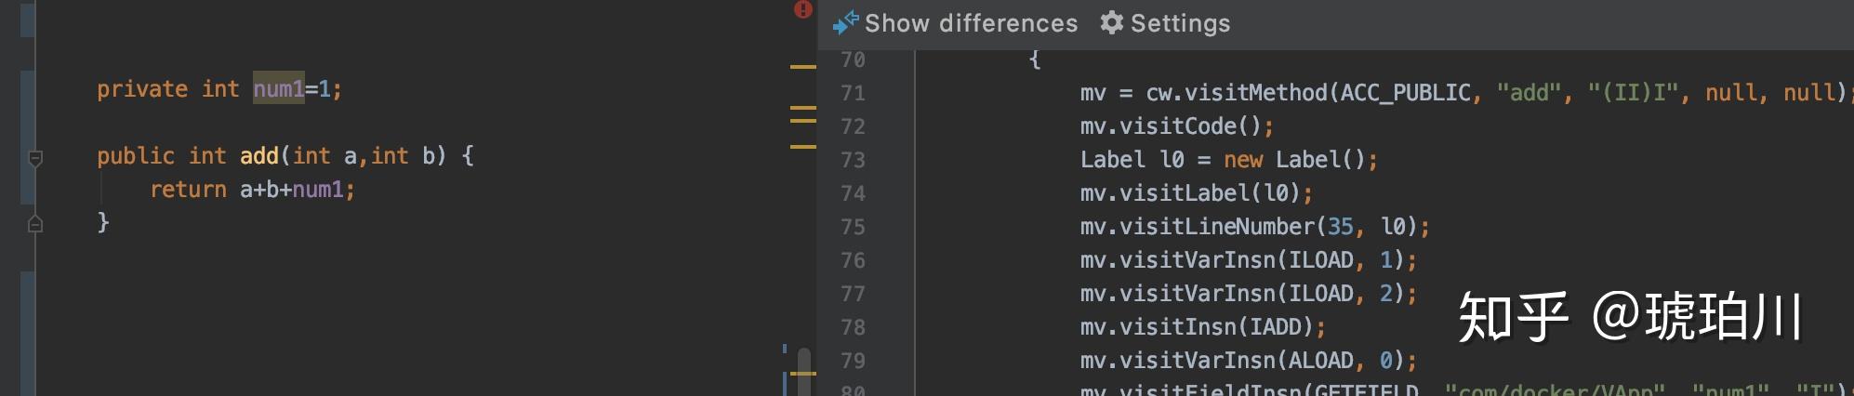This screenshot has width=1854, height=396.
Task: Click the topmost yellow warning stripe
Action: (x=802, y=67)
